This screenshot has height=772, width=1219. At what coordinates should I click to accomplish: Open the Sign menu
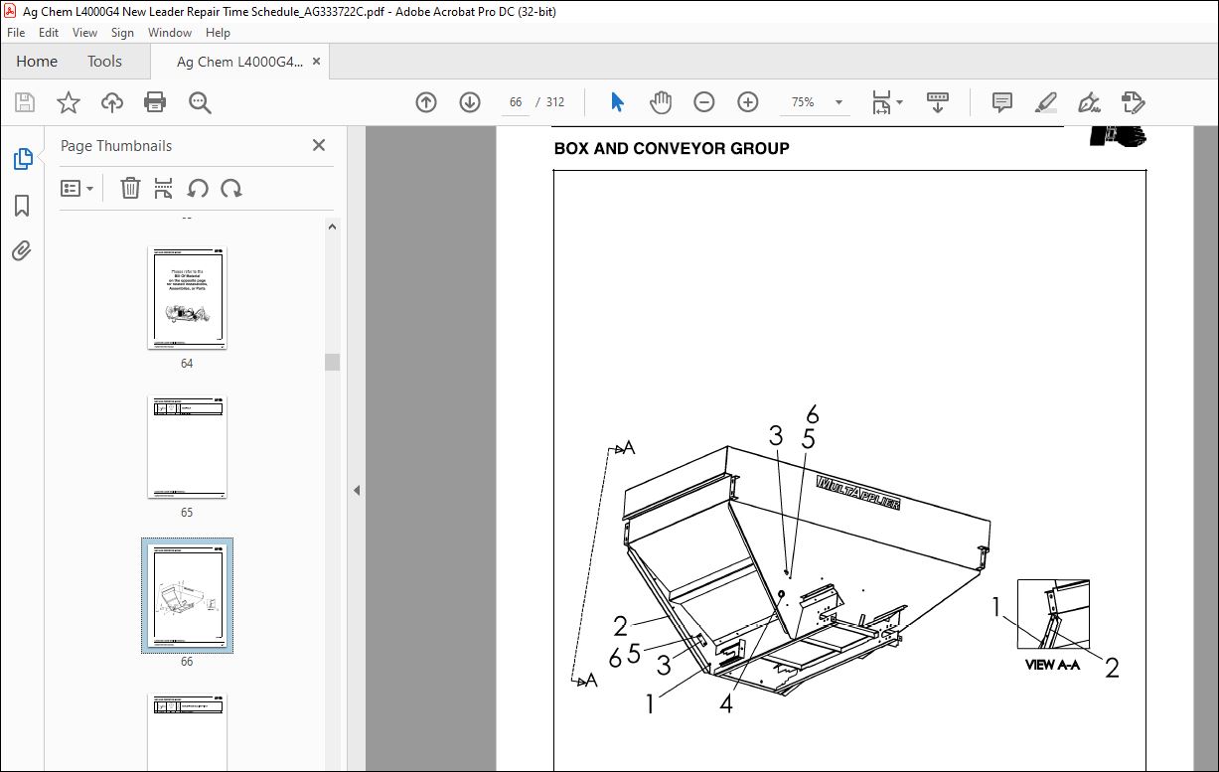click(122, 33)
